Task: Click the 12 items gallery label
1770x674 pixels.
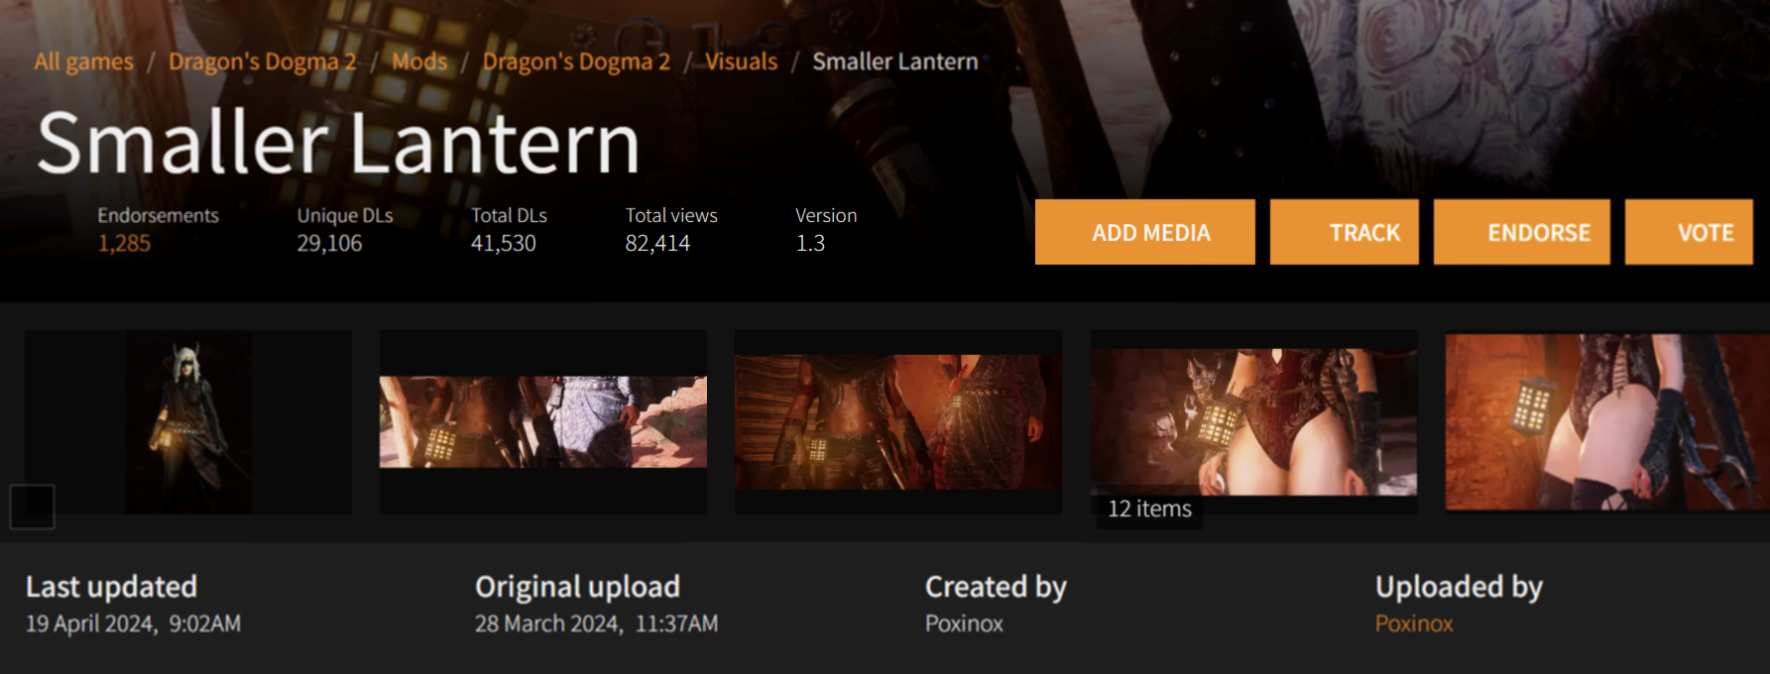Action: (1149, 508)
